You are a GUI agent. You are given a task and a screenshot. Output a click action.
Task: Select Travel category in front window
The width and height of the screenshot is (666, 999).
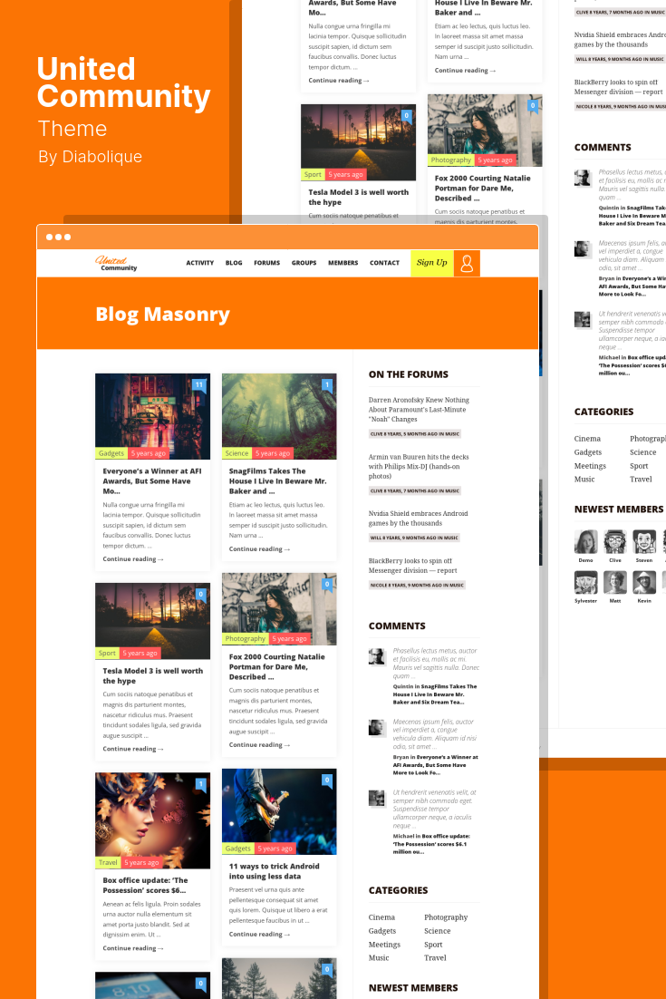point(436,957)
